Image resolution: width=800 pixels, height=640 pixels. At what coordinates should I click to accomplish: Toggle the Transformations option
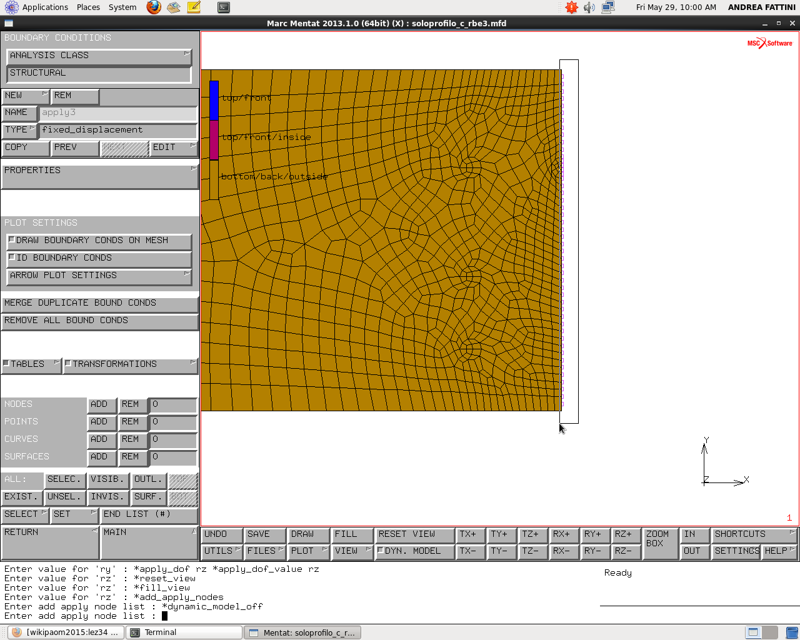(x=131, y=364)
